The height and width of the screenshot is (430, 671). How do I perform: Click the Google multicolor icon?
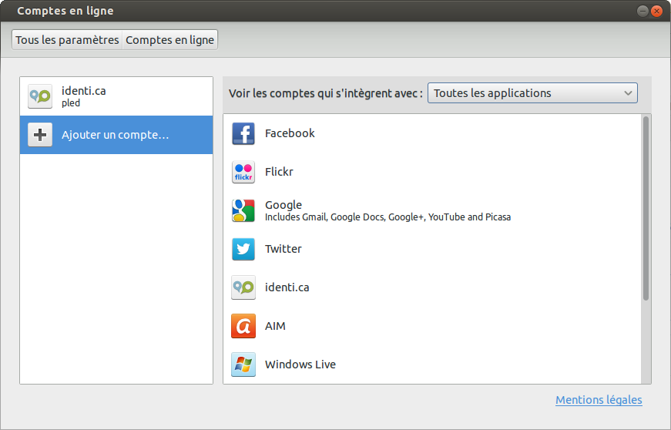[243, 210]
